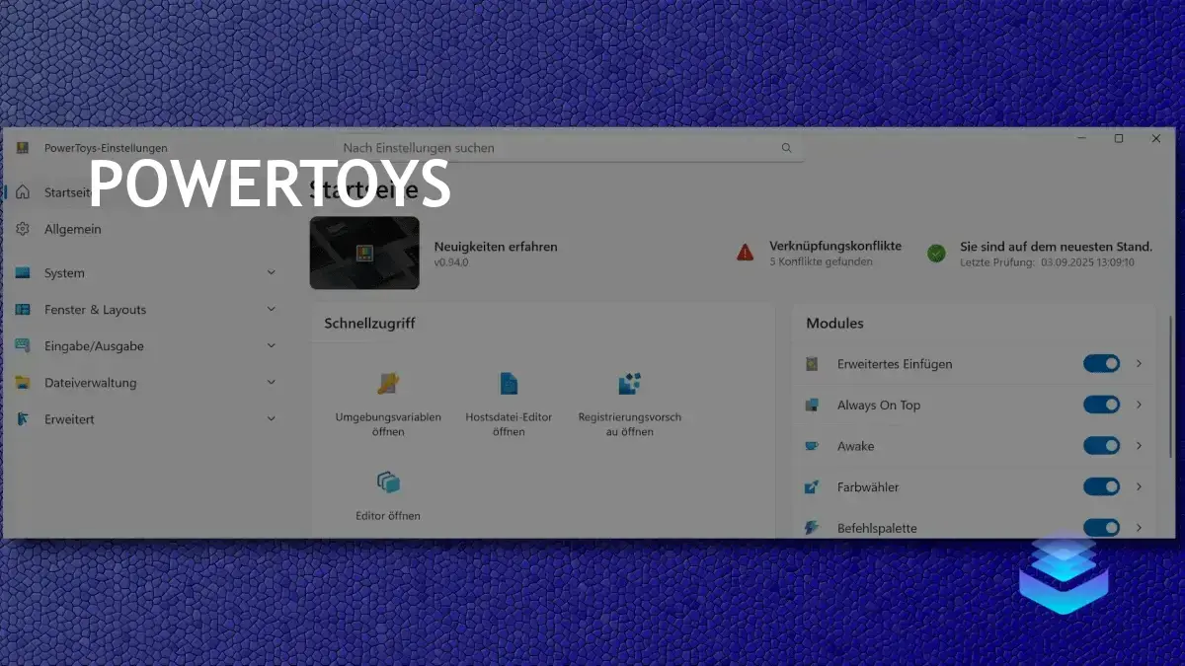Viewport: 1185px width, 666px height.
Task: Launch the Registrierungsvorschau quick access icon
Action: coord(629,384)
